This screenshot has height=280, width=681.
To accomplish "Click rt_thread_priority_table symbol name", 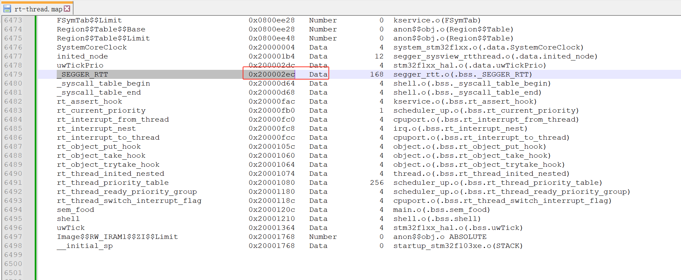I will coord(113,182).
